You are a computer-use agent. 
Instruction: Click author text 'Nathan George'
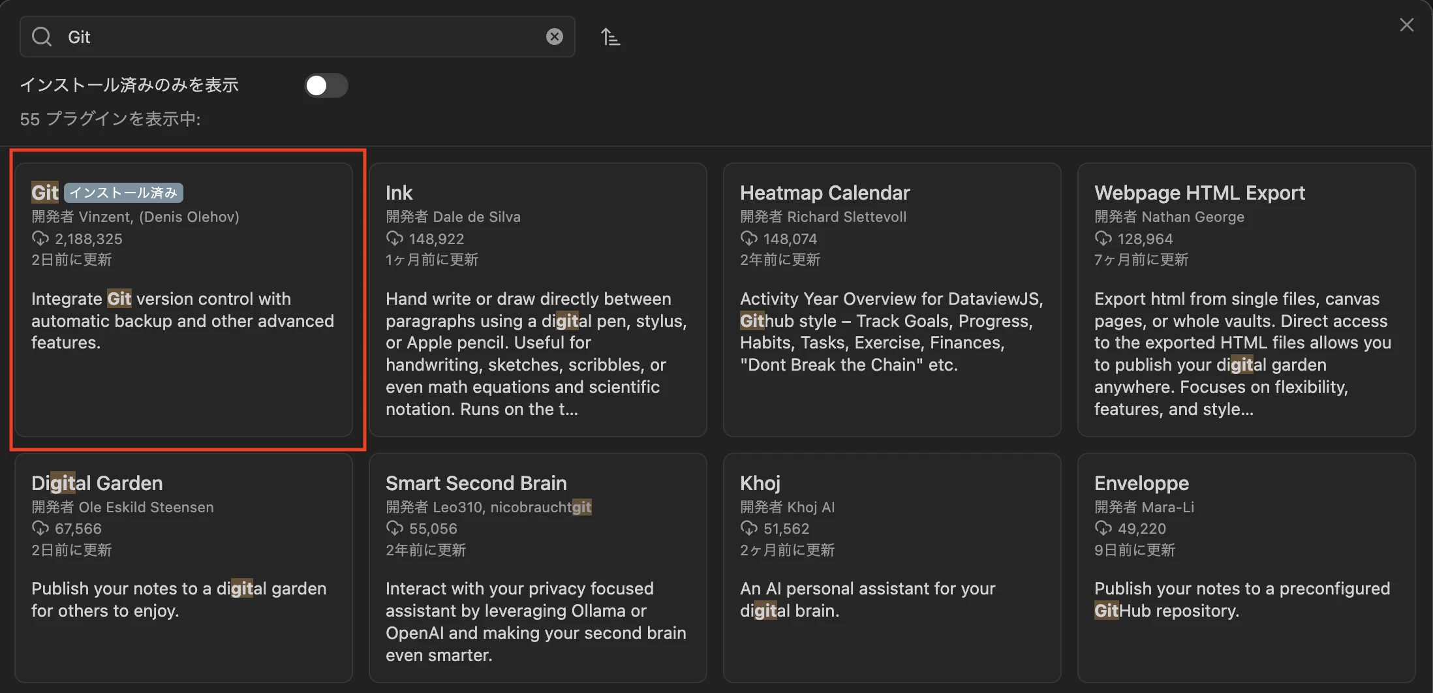pos(1193,217)
